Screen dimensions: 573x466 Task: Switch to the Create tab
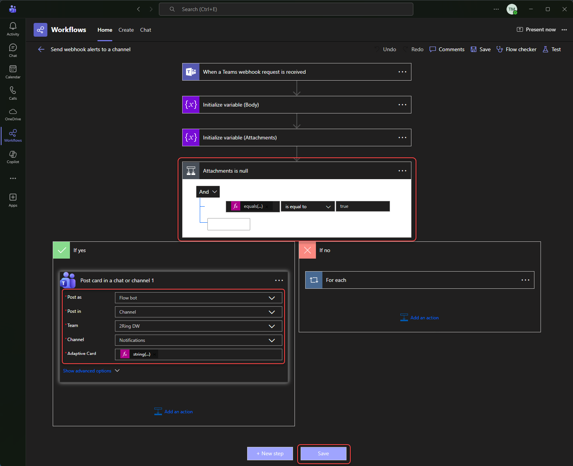(x=126, y=30)
